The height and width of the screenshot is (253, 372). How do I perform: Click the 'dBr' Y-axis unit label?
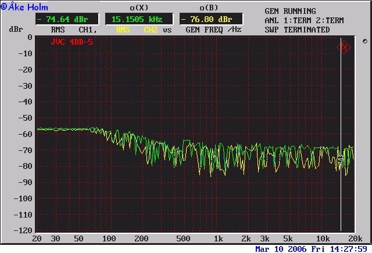click(16, 30)
